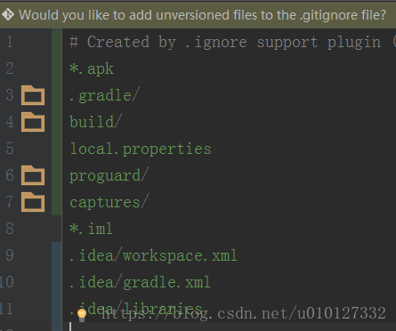Place cursor on '.idea/workspace.xml' entry
The width and height of the screenshot is (396, 331).
tap(153, 255)
